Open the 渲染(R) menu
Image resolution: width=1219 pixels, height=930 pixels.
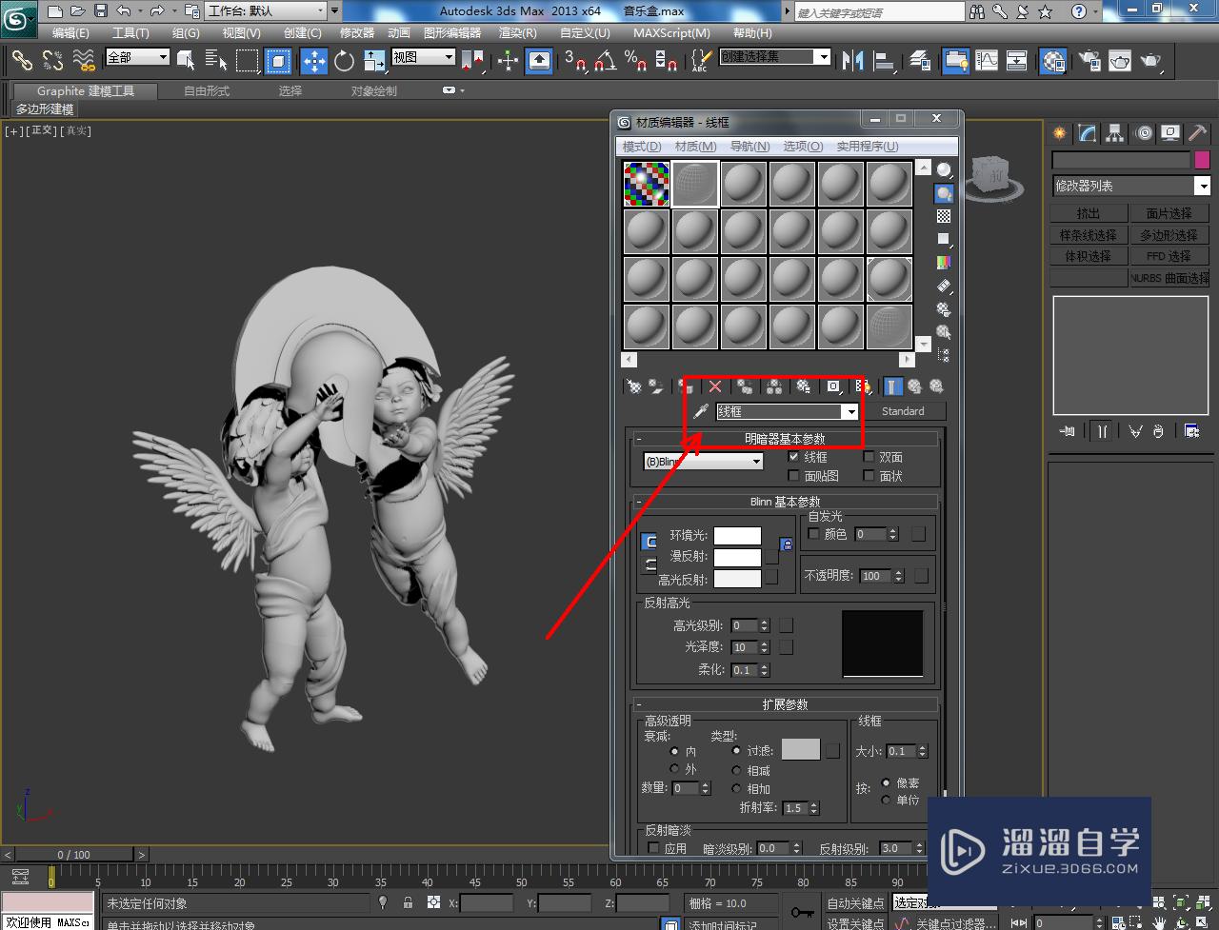[518, 32]
